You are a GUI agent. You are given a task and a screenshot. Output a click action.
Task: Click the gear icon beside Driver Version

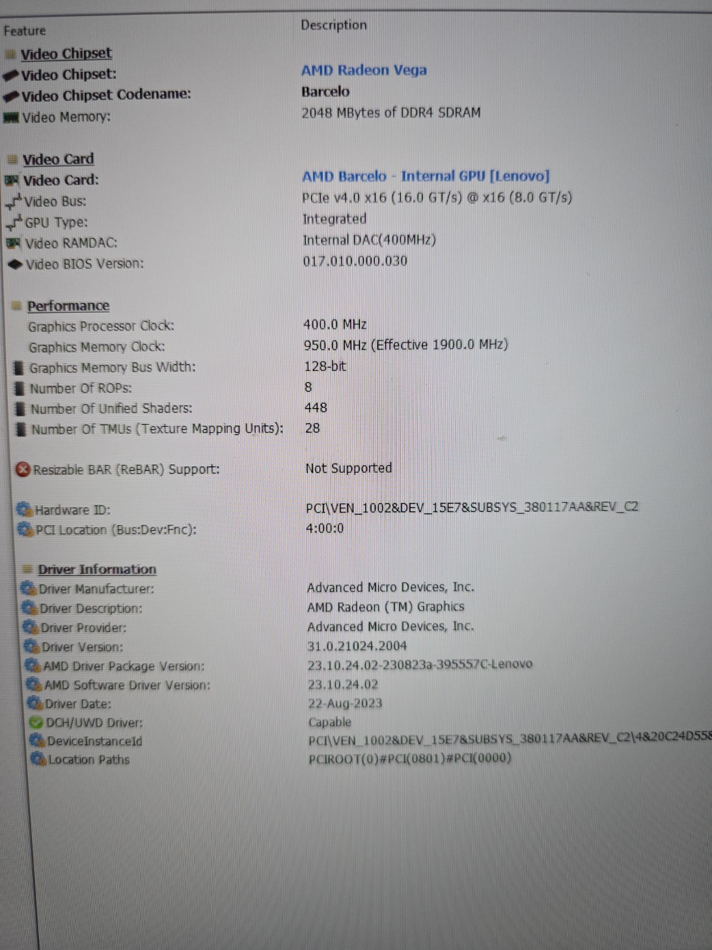[32, 646]
